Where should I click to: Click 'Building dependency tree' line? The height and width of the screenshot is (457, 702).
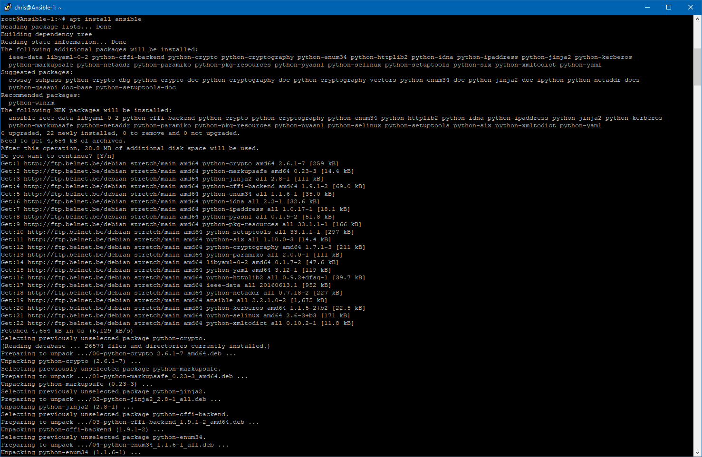tap(47, 34)
